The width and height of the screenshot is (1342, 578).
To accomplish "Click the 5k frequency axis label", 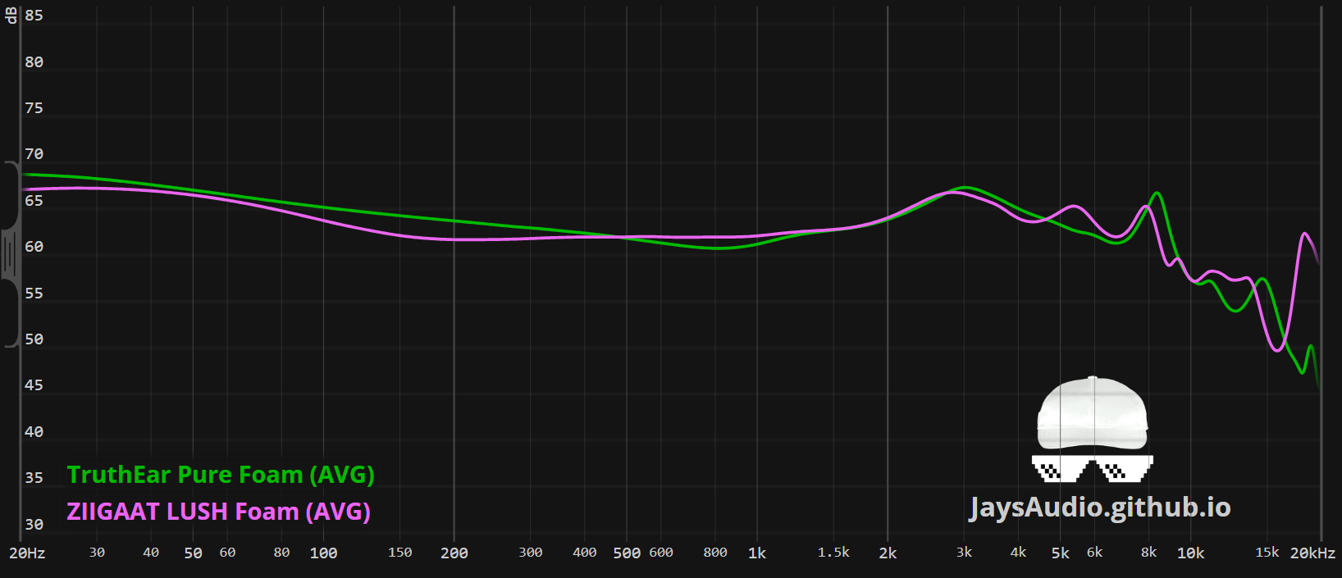I will (x=1061, y=553).
